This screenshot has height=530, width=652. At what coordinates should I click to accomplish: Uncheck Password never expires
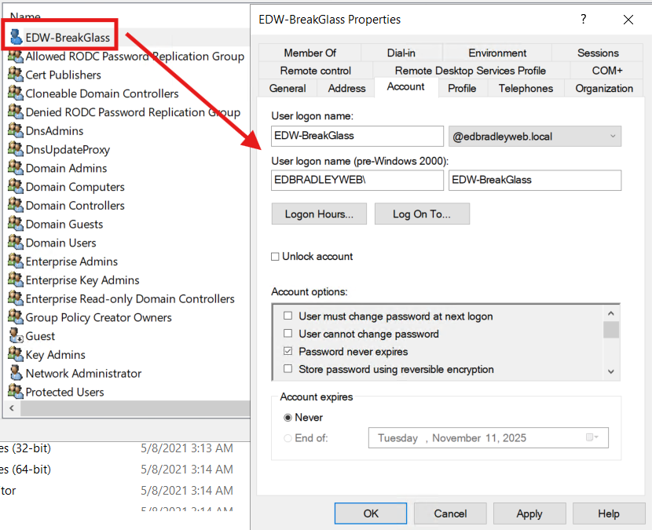click(x=288, y=352)
